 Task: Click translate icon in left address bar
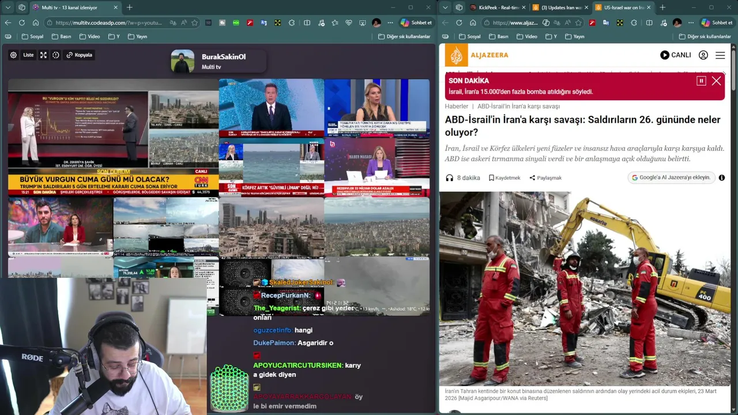pos(174,22)
